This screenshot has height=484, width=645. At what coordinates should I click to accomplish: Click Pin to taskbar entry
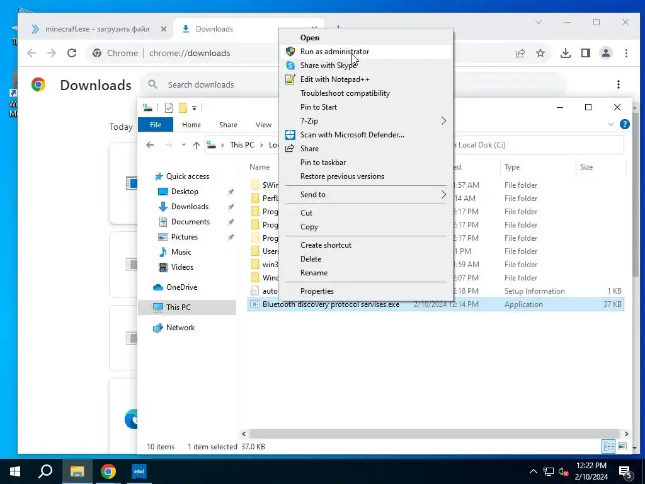tap(366, 162)
